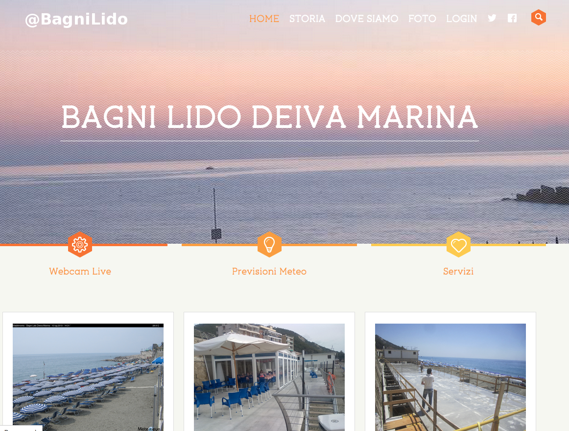Screen dimensions: 569x431
Task: Open the DOVE SIAMO menu item
Action: pos(366,19)
